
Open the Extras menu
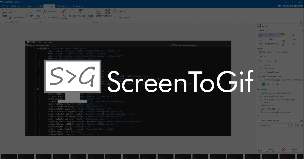(298, 6)
